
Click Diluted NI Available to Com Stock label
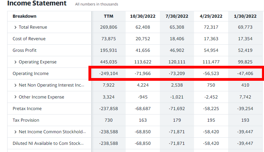[x=48, y=143]
